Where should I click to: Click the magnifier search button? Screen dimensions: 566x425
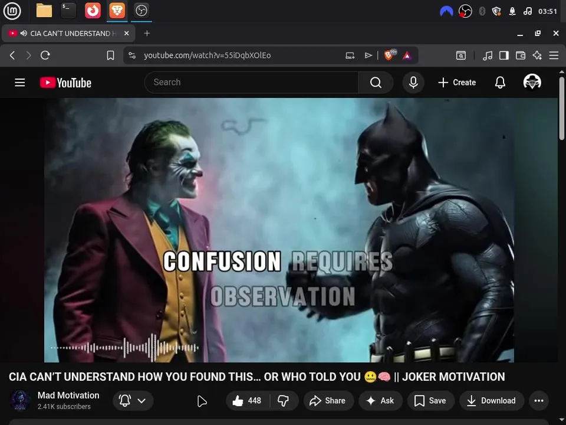[376, 83]
